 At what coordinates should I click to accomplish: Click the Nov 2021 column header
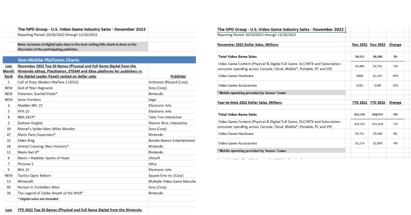(359, 45)
